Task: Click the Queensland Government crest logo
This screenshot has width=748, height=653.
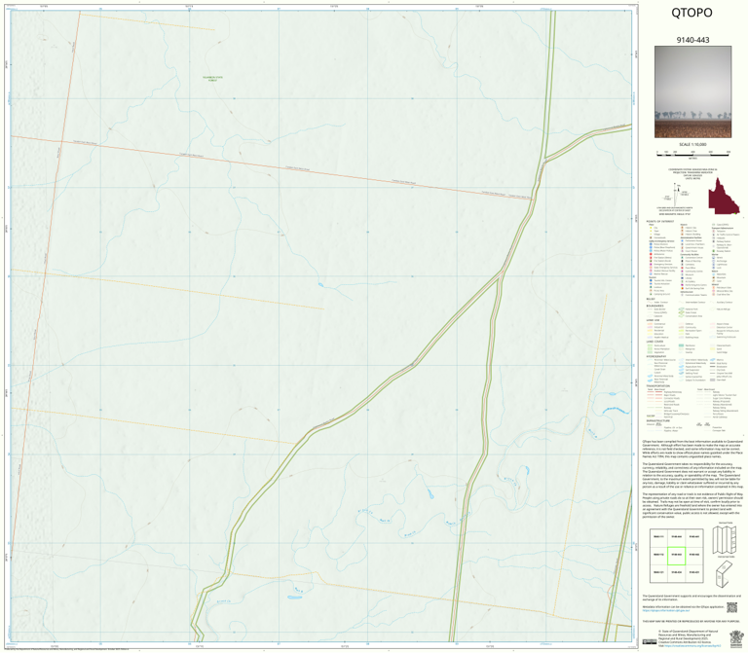Action: [736, 637]
